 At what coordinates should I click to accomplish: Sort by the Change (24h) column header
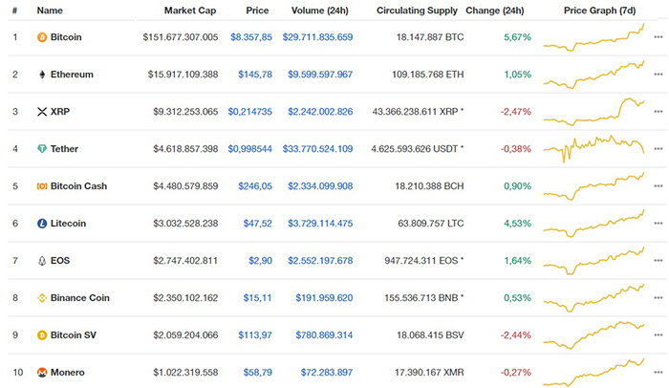click(494, 11)
